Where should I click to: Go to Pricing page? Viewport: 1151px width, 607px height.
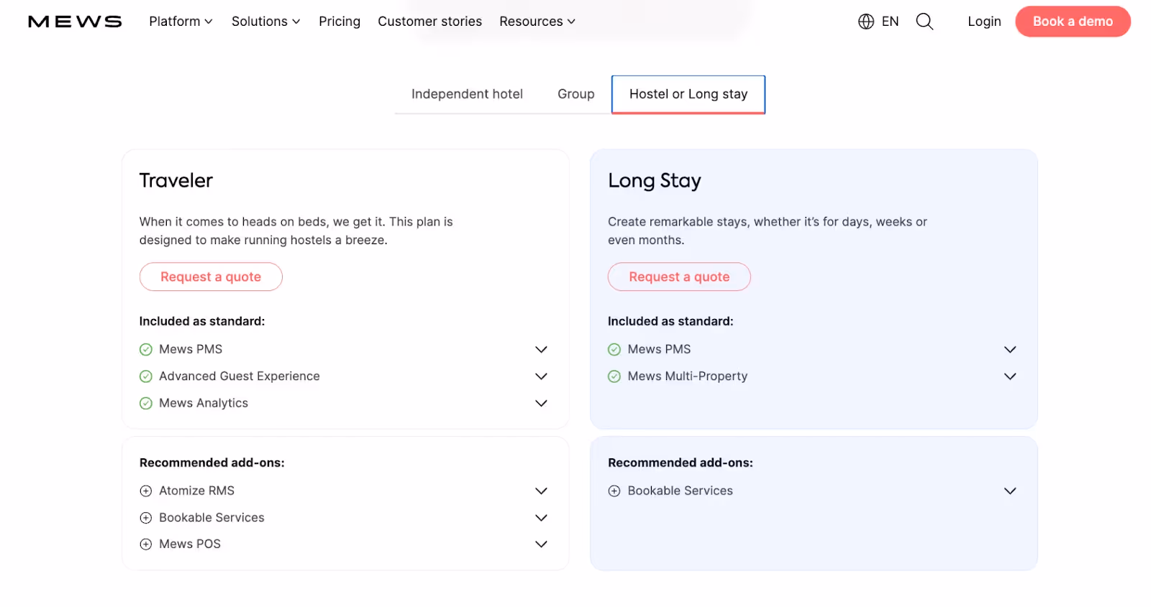340,22
